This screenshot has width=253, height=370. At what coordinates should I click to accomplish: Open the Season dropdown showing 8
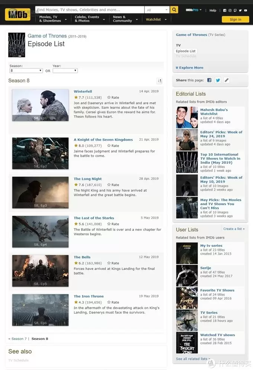pos(26,71)
